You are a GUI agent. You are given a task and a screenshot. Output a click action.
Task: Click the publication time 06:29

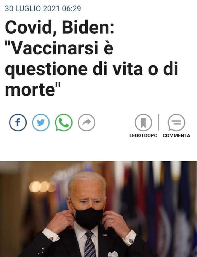pos(72,9)
